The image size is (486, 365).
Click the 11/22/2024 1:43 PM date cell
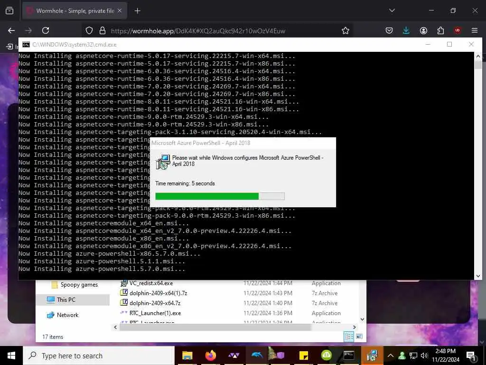coord(268,293)
